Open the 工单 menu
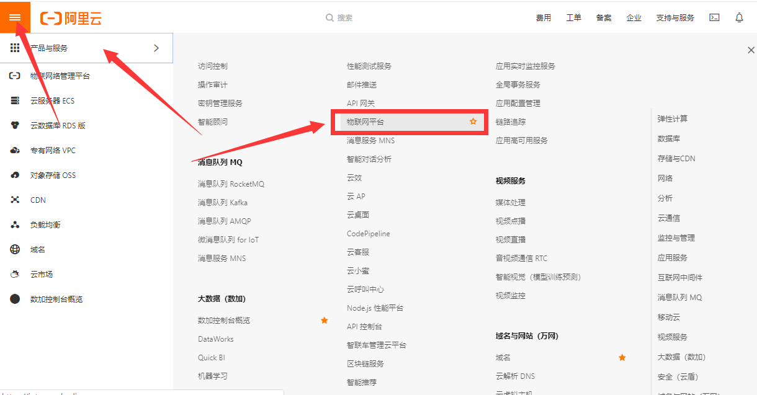The width and height of the screenshot is (757, 395). 574,18
